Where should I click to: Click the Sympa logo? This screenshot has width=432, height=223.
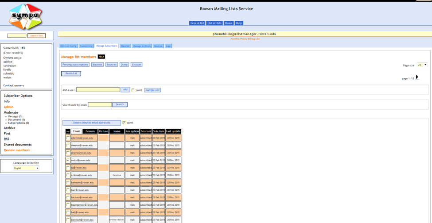click(25, 16)
